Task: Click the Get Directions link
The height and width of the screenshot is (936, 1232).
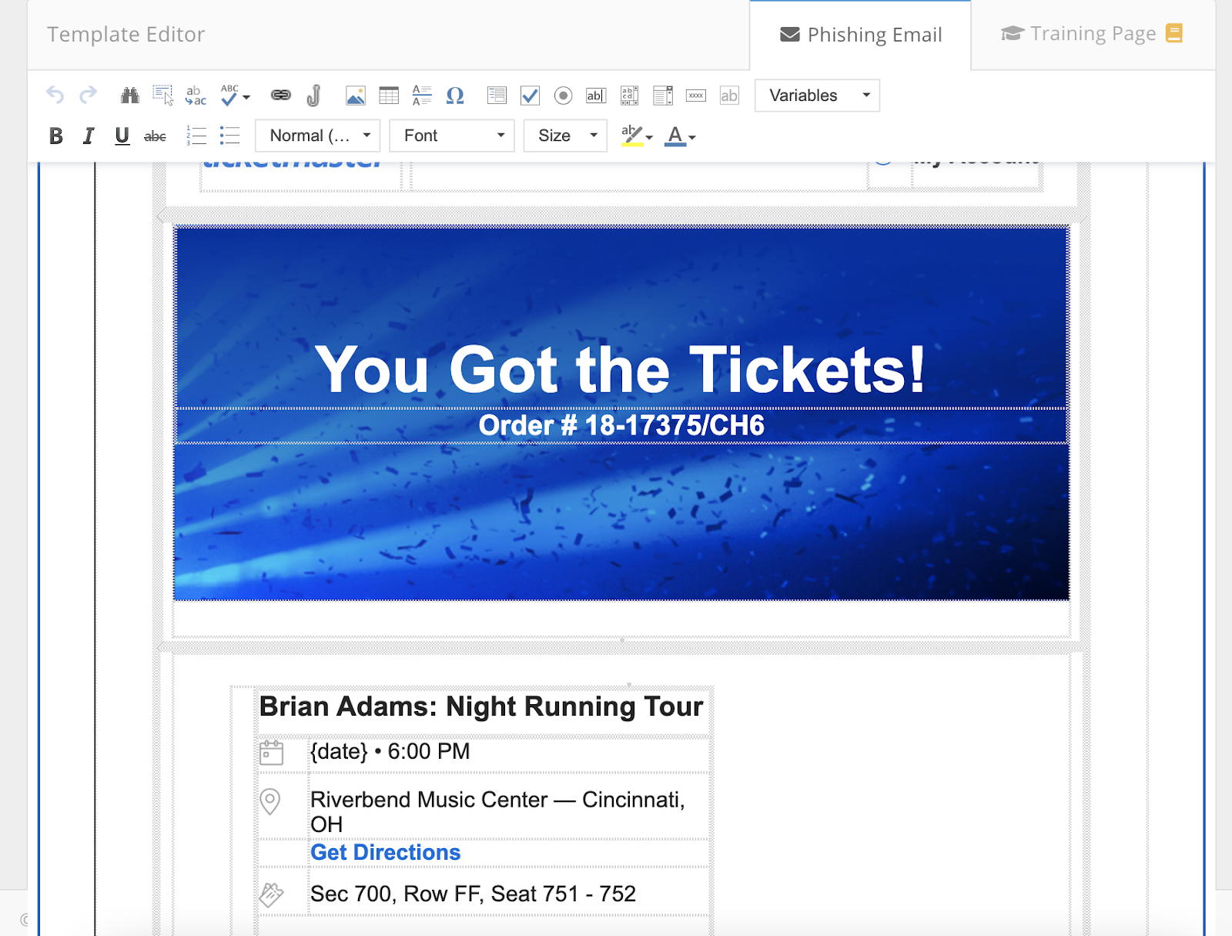Action: (x=385, y=852)
